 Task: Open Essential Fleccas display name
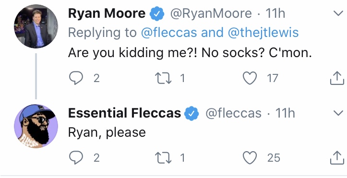click(x=124, y=113)
